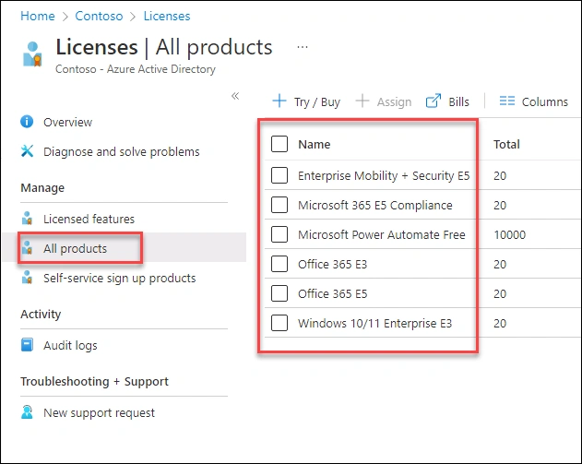Open Self-service sign up products
582x464 pixels.
tap(120, 278)
